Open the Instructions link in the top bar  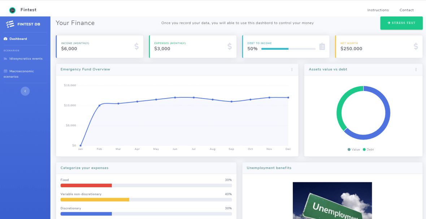[378, 10]
